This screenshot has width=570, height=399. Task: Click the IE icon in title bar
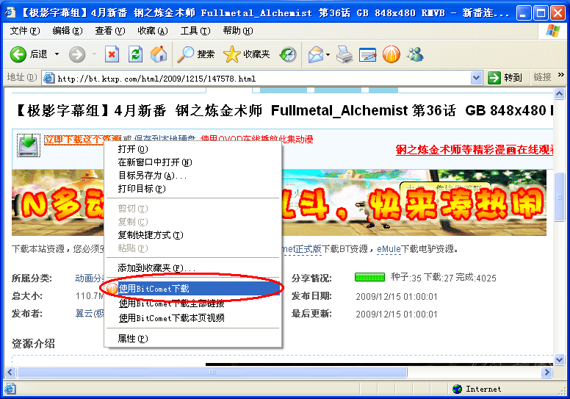point(10,12)
